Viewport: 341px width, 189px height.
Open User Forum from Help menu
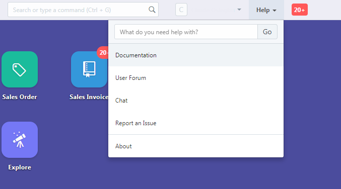196,78
